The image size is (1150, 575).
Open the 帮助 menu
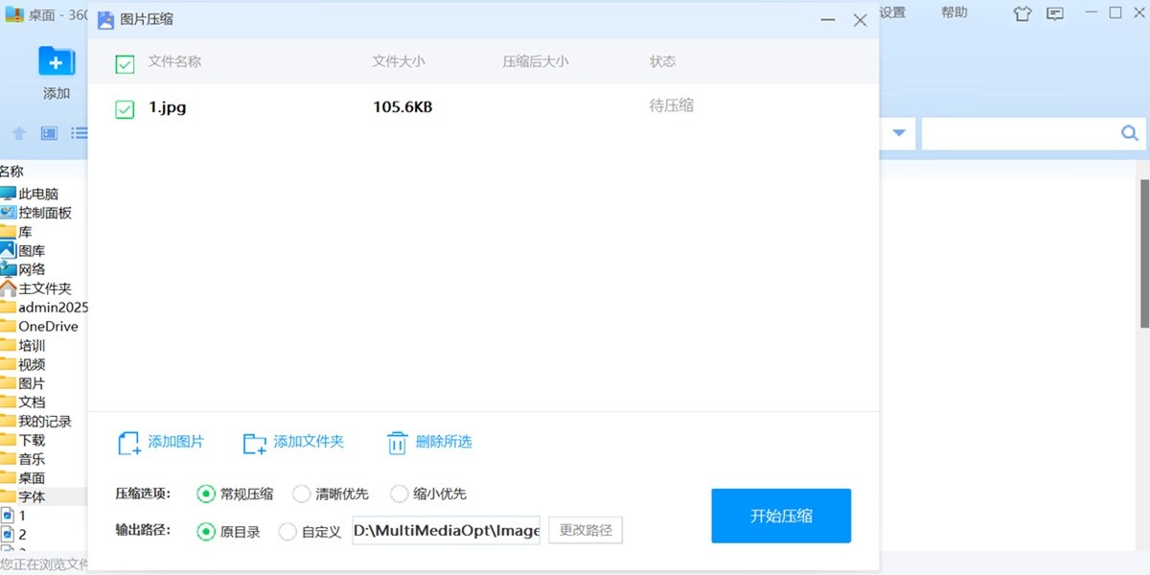pyautogui.click(x=954, y=12)
